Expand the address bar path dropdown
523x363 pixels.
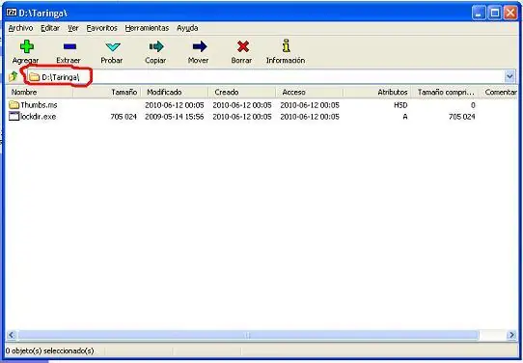coord(509,76)
